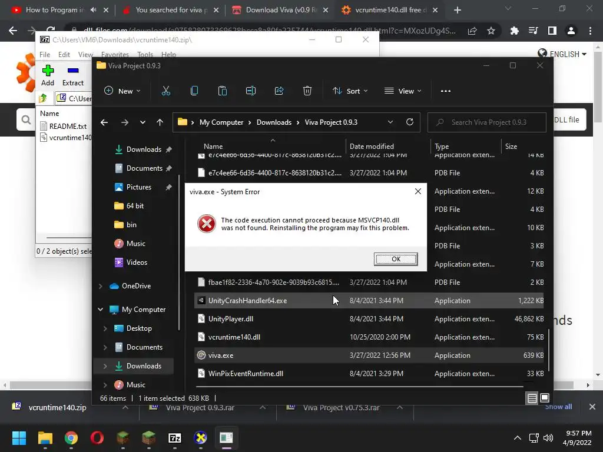Expand the Desktop tree node
603x452 pixels.
(105, 328)
